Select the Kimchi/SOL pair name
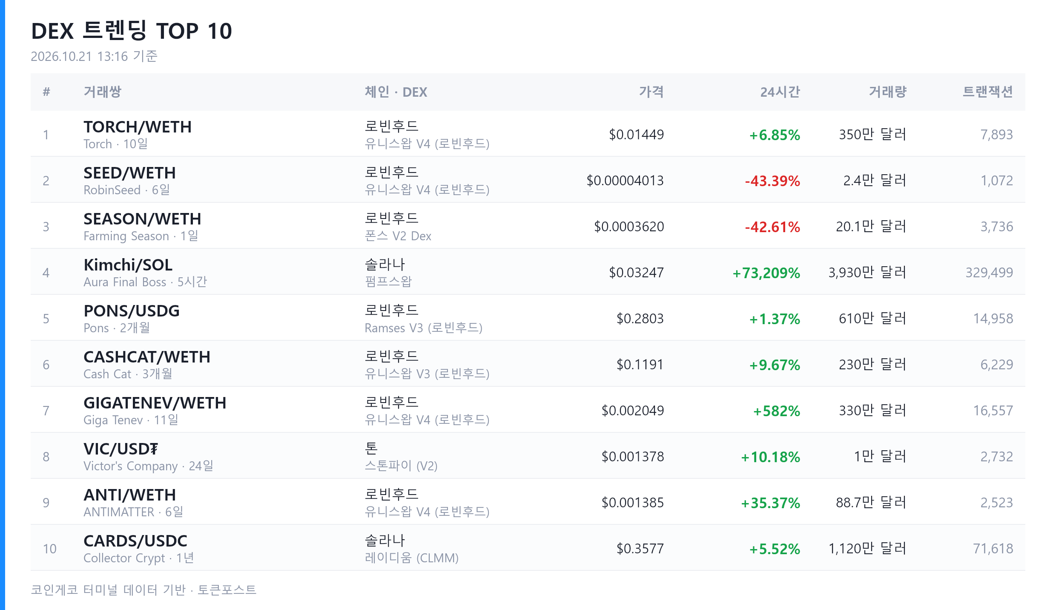Image resolution: width=1056 pixels, height=610 pixels. [128, 265]
